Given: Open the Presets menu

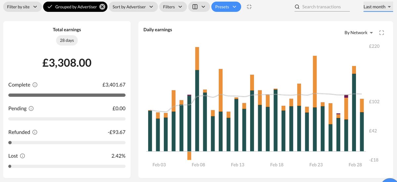Looking at the screenshot, I should click(x=226, y=7).
